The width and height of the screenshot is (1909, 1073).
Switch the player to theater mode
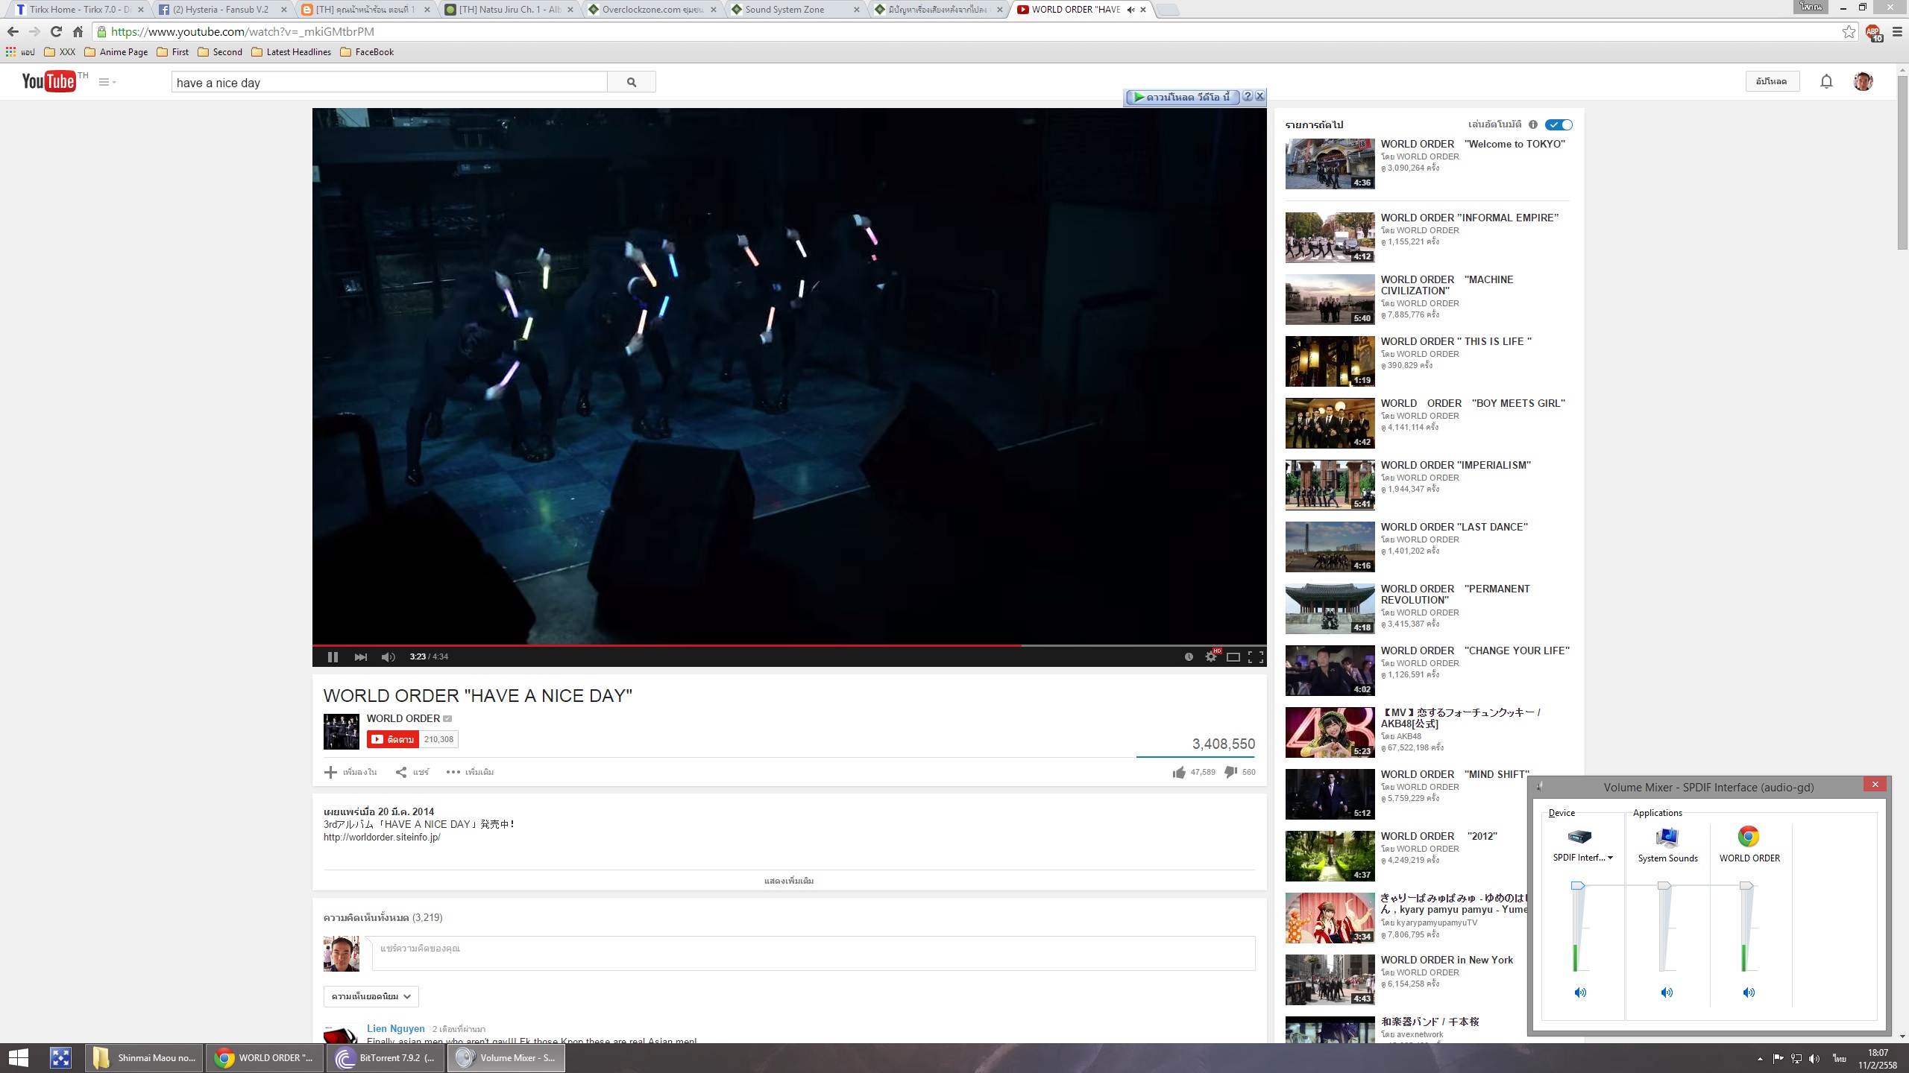click(1233, 656)
